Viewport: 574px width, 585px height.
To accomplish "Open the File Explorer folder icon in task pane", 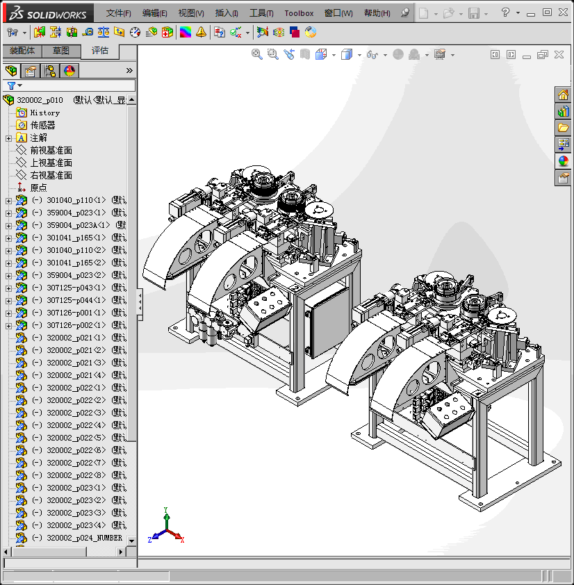I will [x=563, y=128].
